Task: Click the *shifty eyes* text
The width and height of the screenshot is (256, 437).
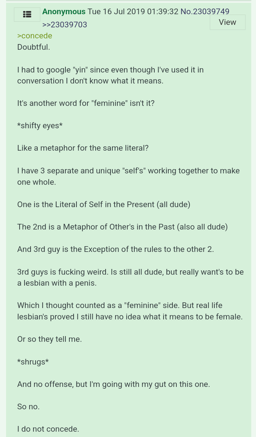Action: (40, 126)
